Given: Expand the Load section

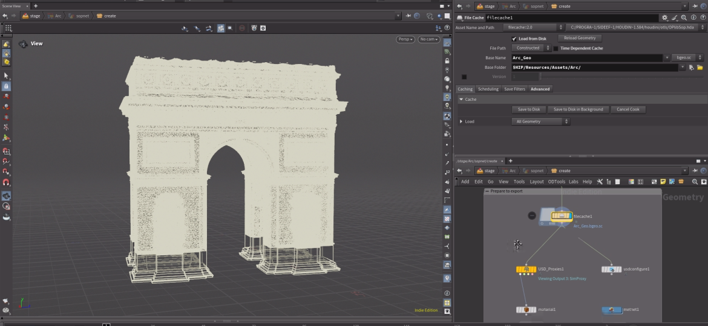Looking at the screenshot, I should point(462,121).
